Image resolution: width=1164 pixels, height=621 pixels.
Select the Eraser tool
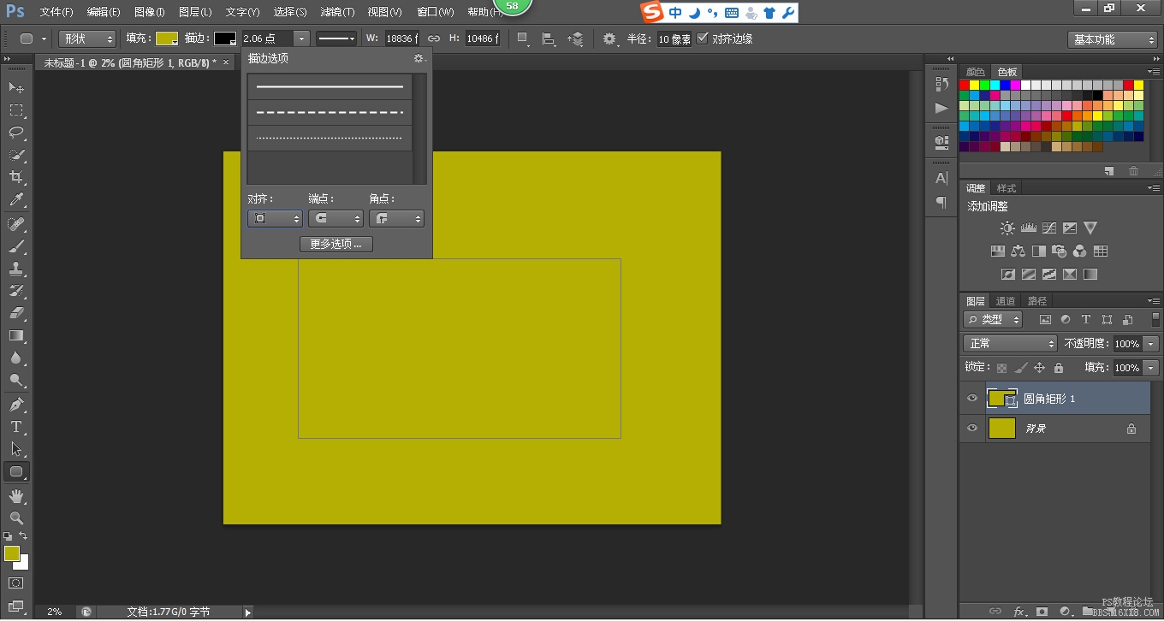16,313
